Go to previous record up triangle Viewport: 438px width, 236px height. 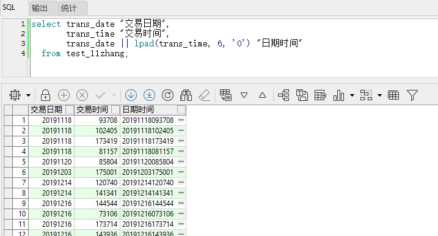pyautogui.click(x=262, y=95)
